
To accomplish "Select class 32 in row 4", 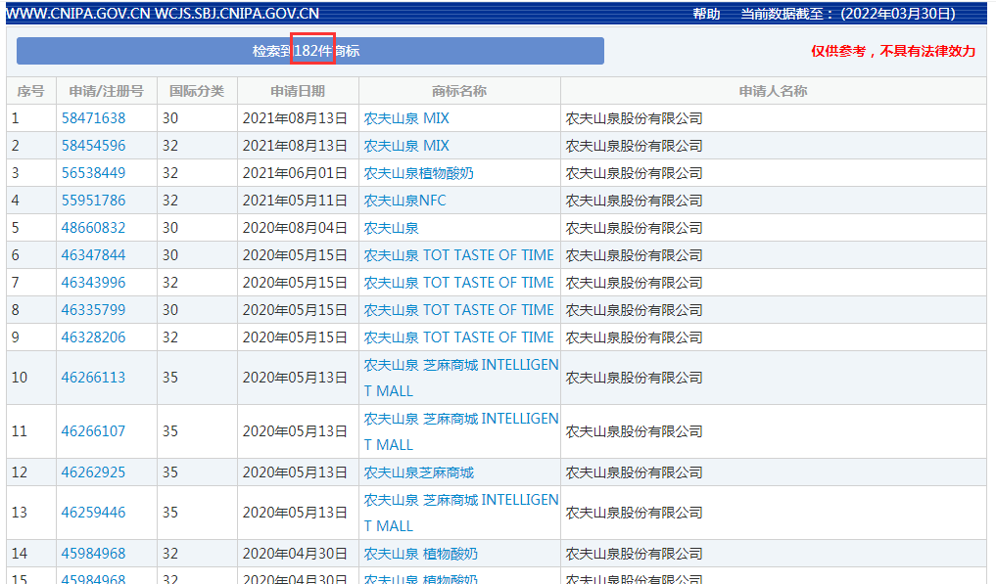I will (x=170, y=200).
